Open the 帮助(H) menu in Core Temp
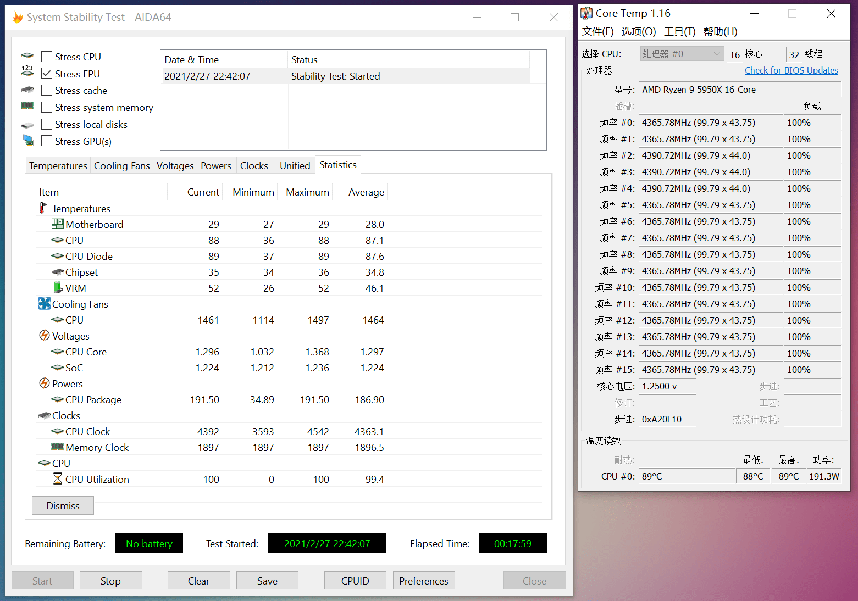The image size is (858, 601). [720, 31]
